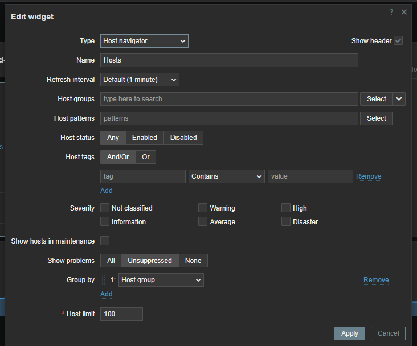Enable Show hosts in maintenance
The width and height of the screenshot is (417, 346).
[105, 241]
